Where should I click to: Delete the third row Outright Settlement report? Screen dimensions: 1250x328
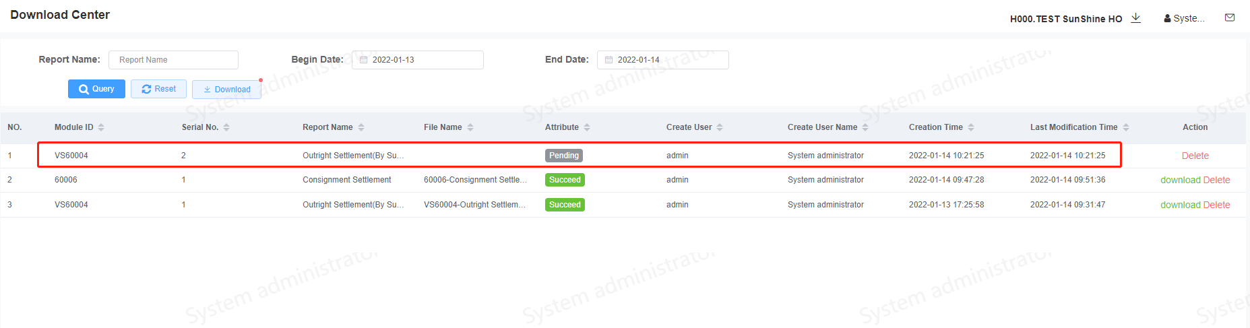pos(1216,205)
